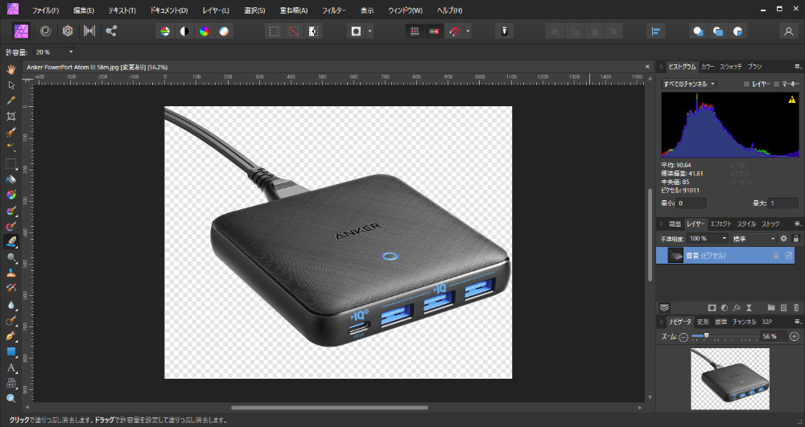Screen dimensions: 805x427
Task: Open the ファイル(F) menu
Action: coord(45,10)
